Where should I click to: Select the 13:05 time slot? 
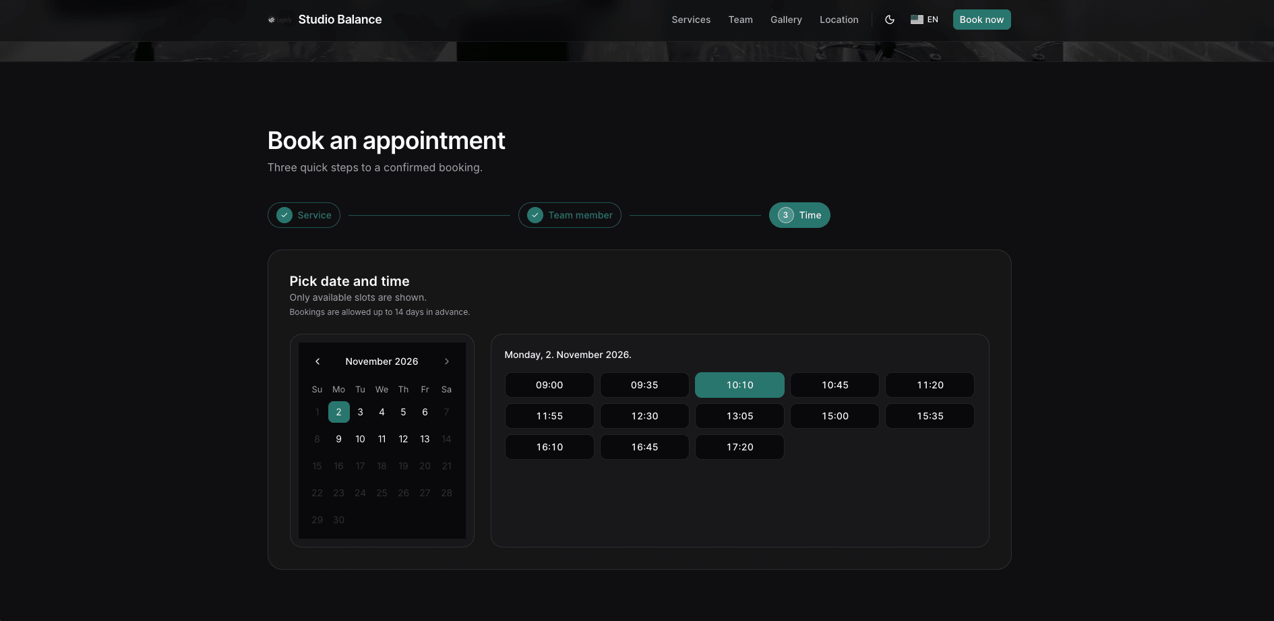(x=739, y=416)
